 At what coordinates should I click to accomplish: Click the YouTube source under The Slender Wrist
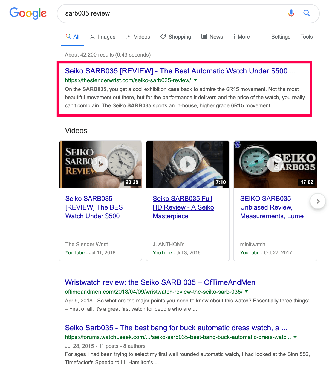[x=75, y=253]
